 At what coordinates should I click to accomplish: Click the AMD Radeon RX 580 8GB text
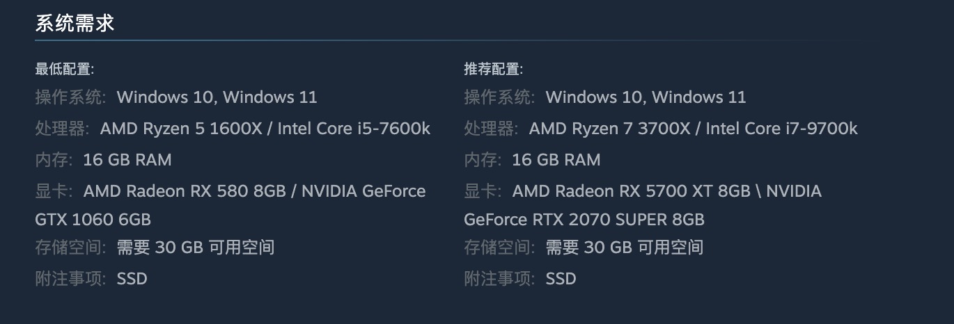[x=185, y=191]
